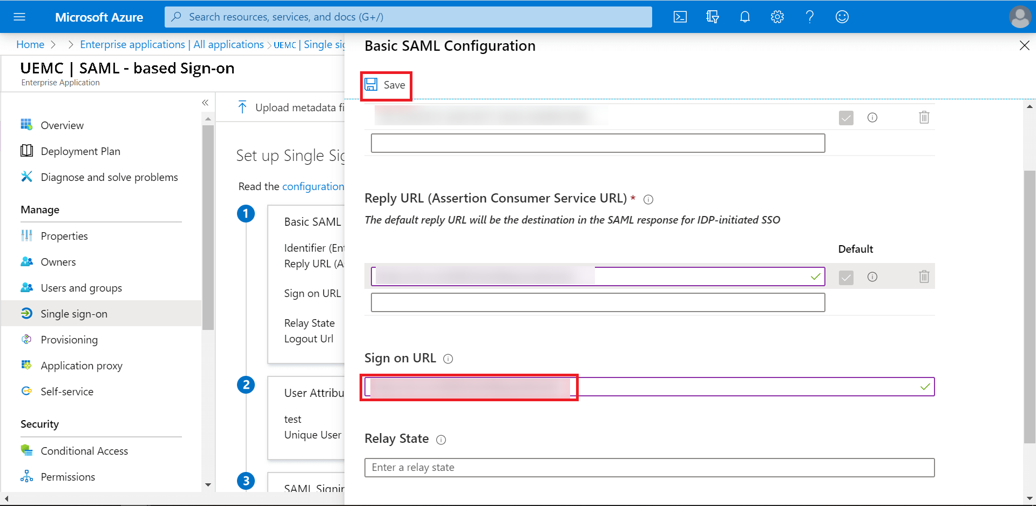Toggle the Default checkbox for Reply URL
The image size is (1036, 506).
(x=846, y=278)
